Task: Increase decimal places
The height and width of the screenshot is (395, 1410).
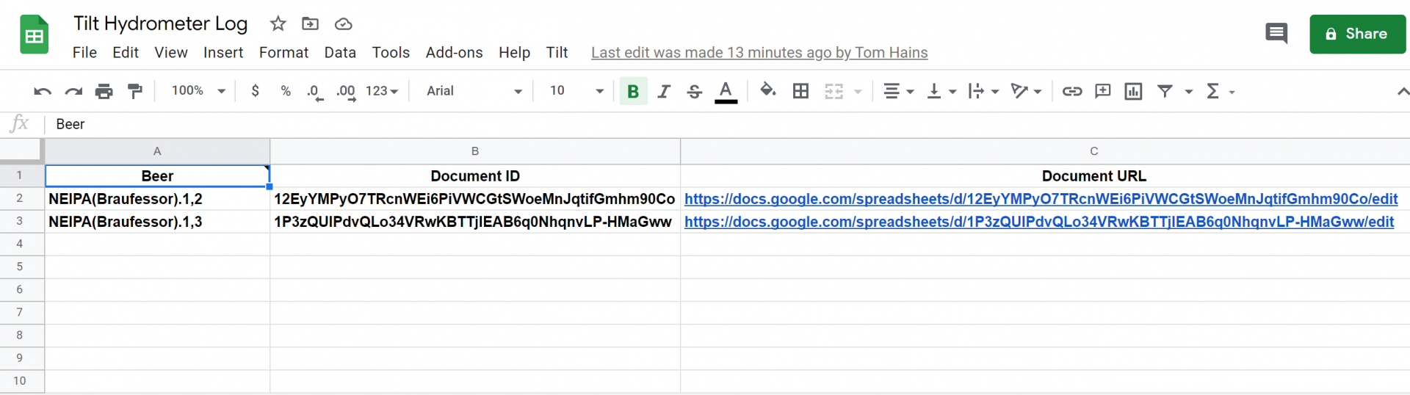Action: 346,91
